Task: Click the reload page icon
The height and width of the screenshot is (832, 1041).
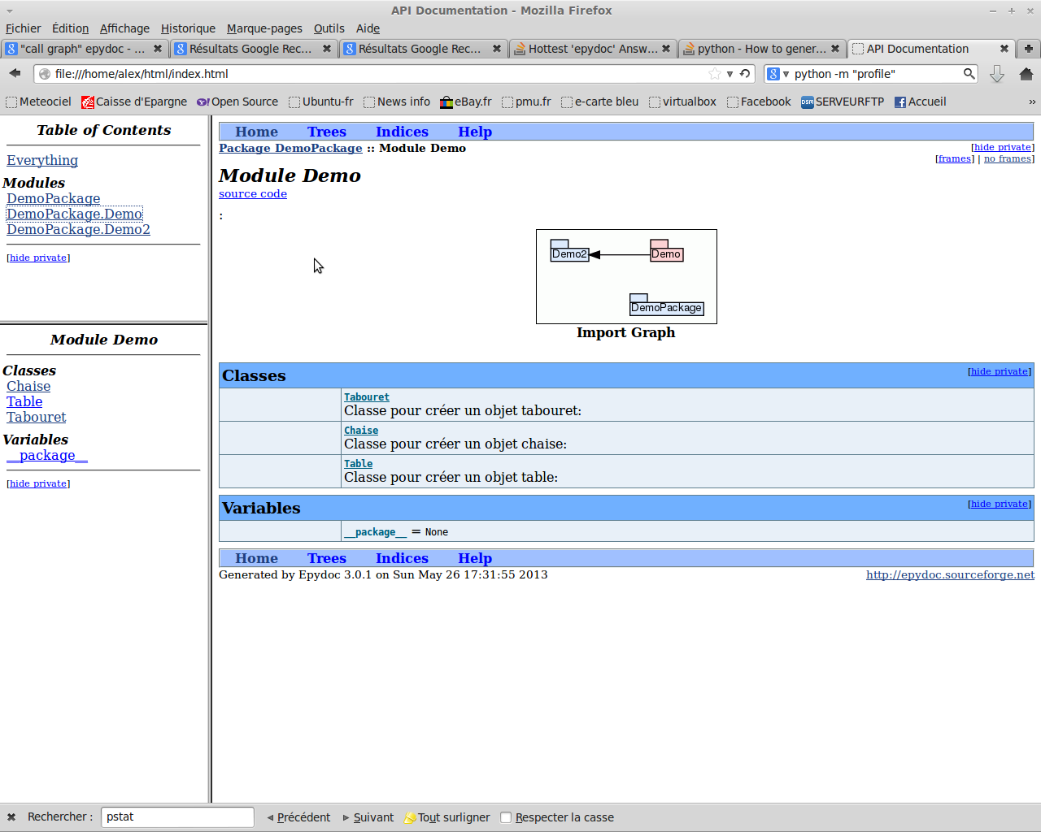Action: point(745,74)
